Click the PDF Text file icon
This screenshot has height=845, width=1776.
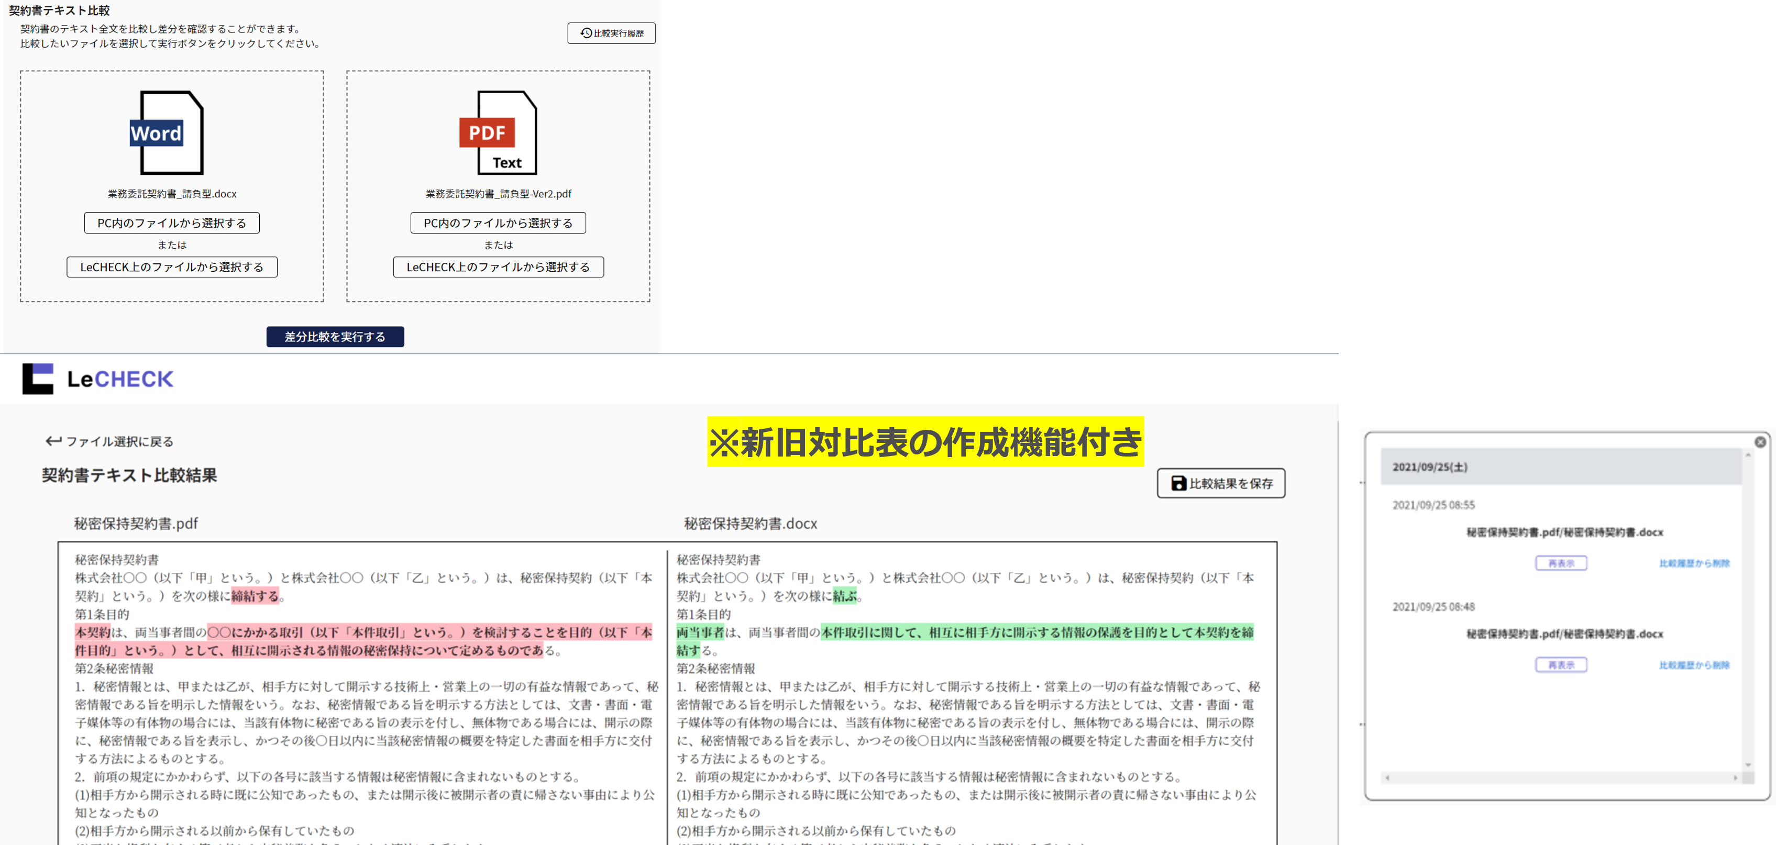pos(498,132)
